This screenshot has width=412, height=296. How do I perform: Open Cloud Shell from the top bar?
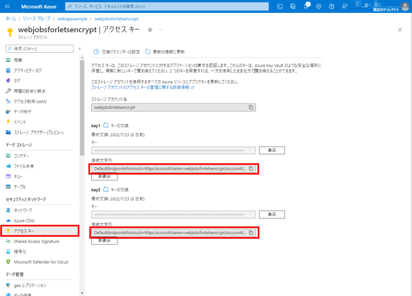click(280, 6)
